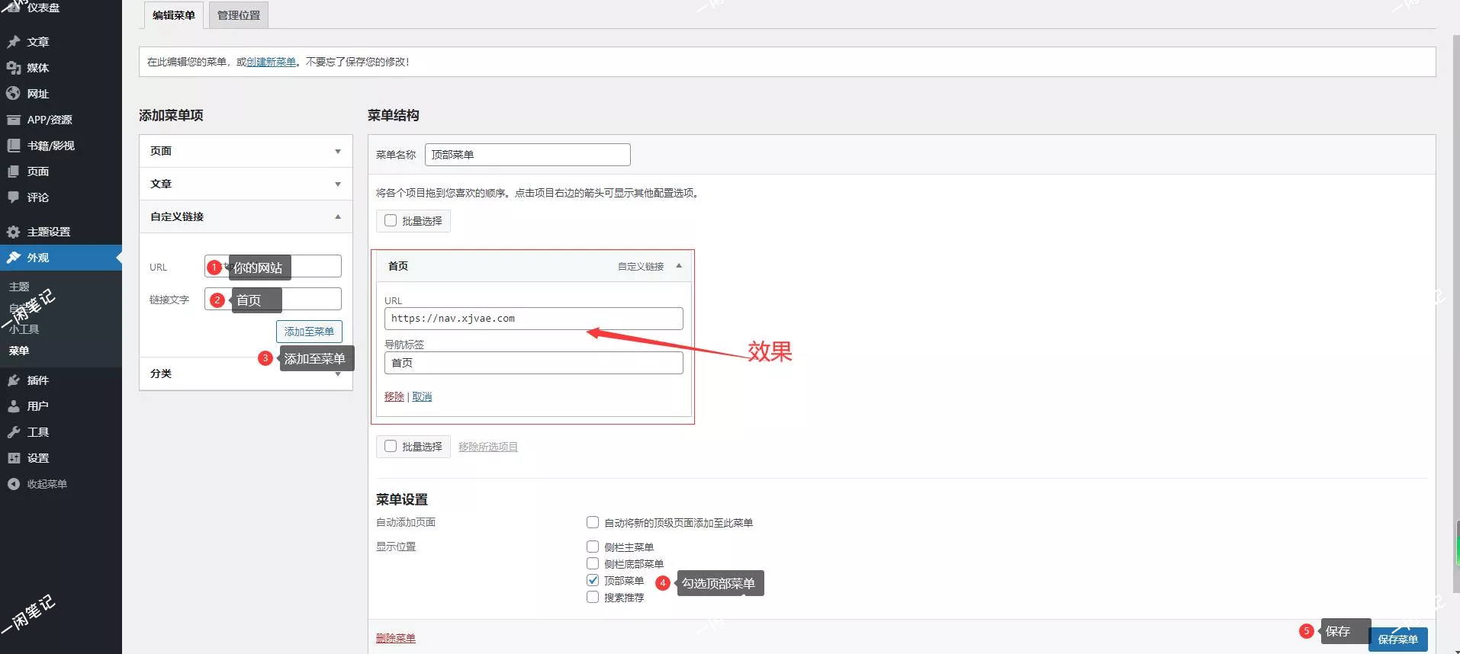Click the globe icon for 网址
This screenshot has height=654, width=1460.
click(x=13, y=94)
